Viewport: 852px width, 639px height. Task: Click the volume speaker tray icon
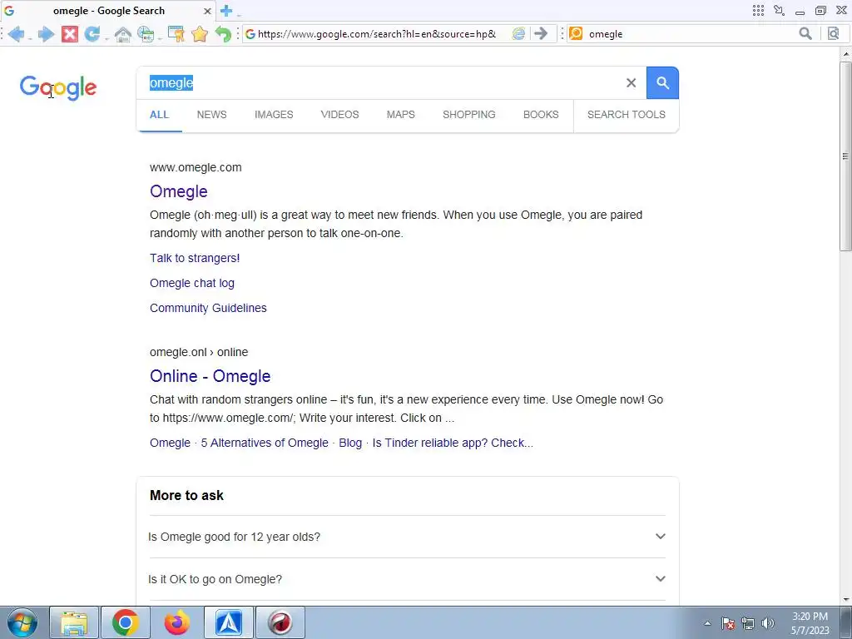pos(768,623)
